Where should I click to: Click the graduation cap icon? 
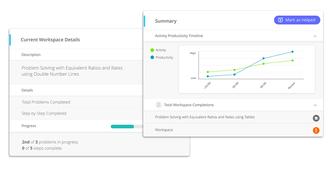316,118
